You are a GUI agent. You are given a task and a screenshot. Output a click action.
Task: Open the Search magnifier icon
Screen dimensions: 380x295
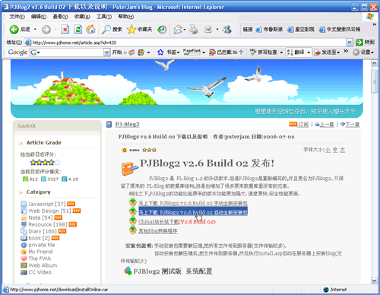(106, 30)
